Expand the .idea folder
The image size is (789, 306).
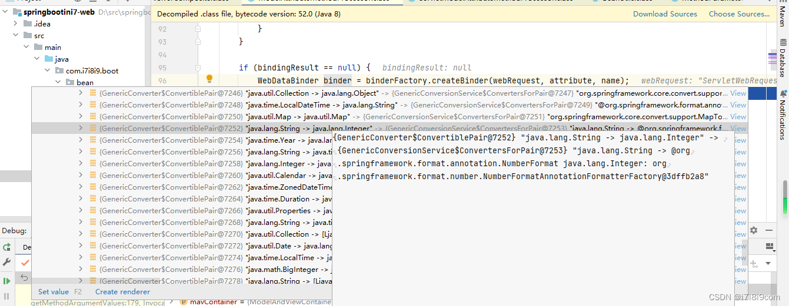16,24
